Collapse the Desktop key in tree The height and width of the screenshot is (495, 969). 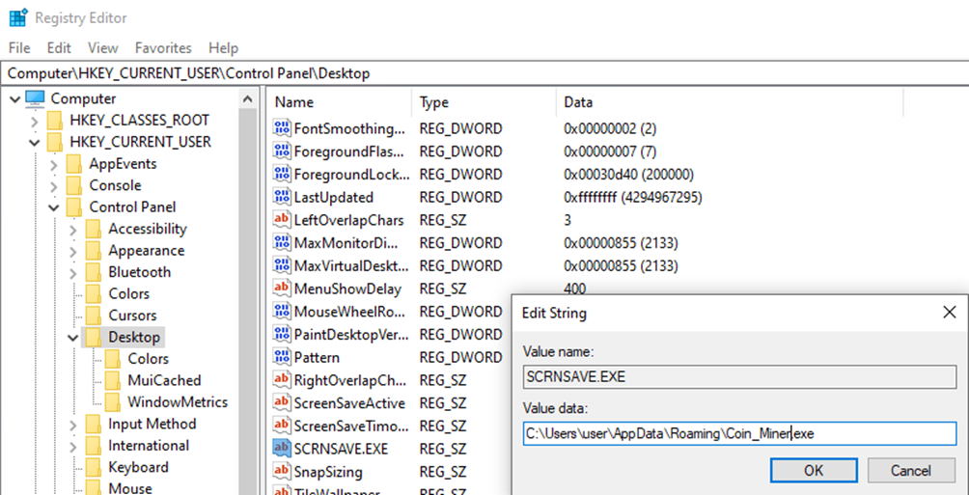[73, 338]
